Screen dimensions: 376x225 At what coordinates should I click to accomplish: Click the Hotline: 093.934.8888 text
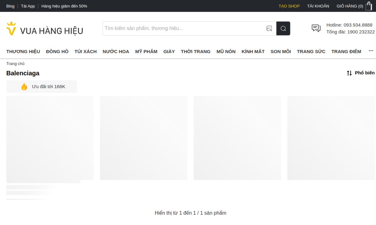tap(349, 25)
